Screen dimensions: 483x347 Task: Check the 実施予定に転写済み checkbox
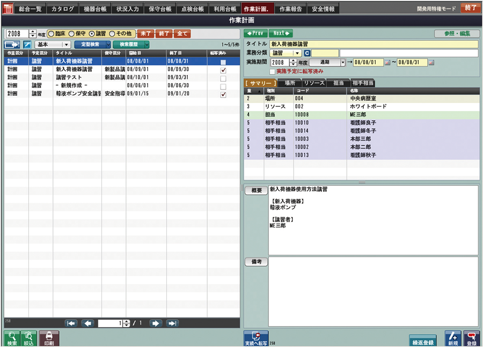pos(272,71)
